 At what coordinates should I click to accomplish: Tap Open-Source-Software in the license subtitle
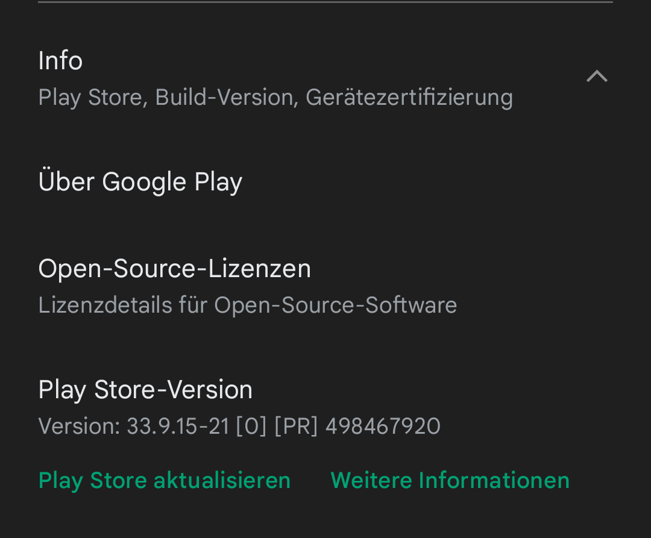[x=335, y=305]
